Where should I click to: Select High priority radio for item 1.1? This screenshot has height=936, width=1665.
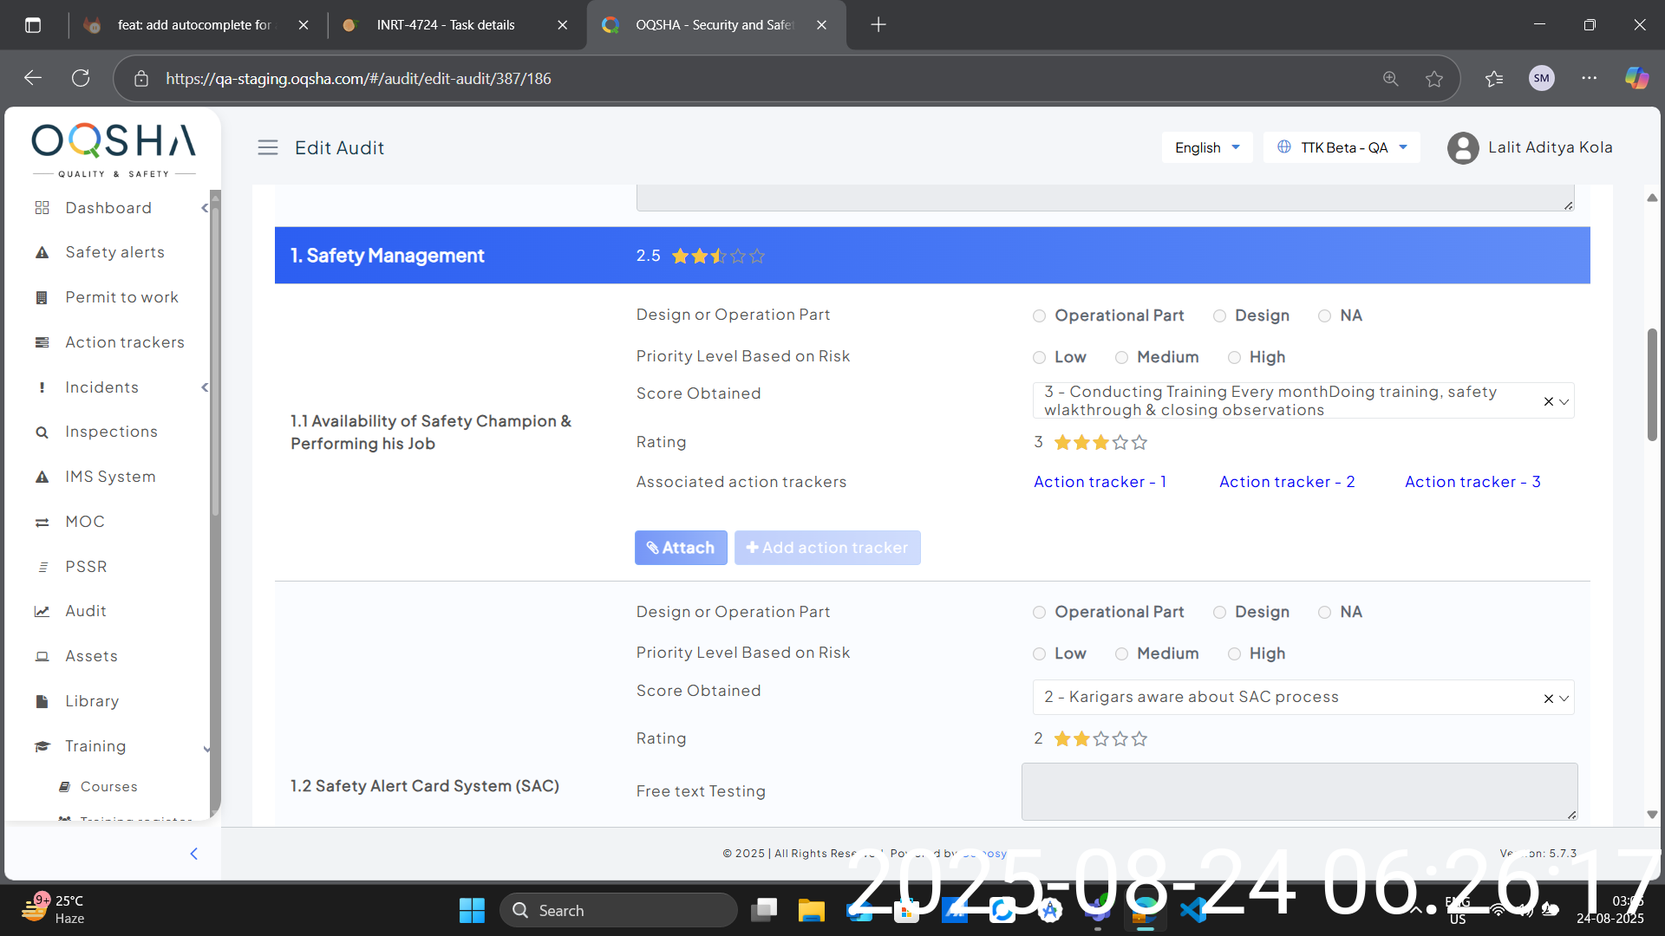pos(1234,358)
